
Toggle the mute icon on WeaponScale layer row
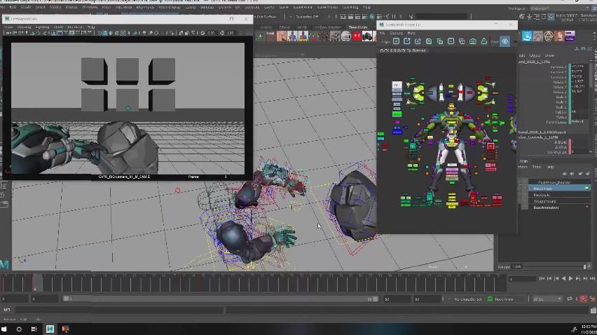coord(525,201)
